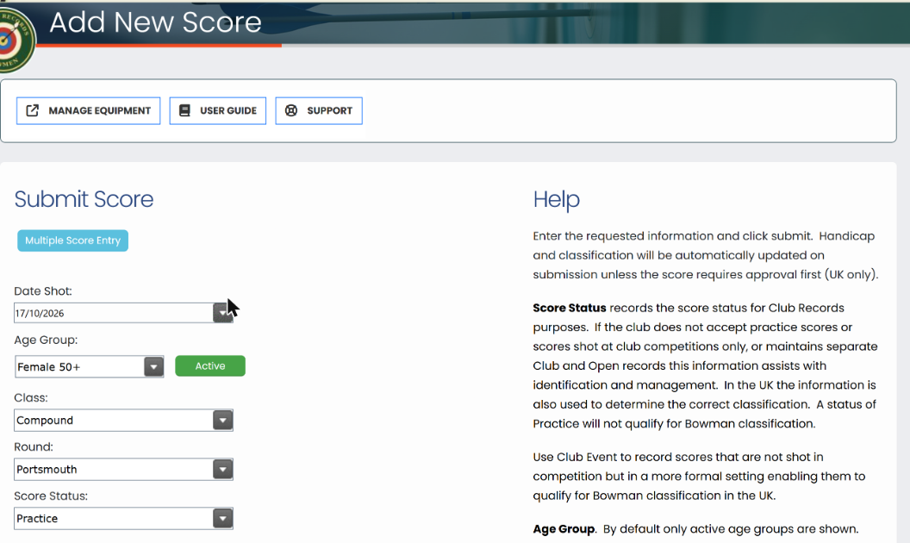Select the Female 50+ age group box
Image resolution: width=910 pixels, height=543 pixels.
[x=90, y=366]
